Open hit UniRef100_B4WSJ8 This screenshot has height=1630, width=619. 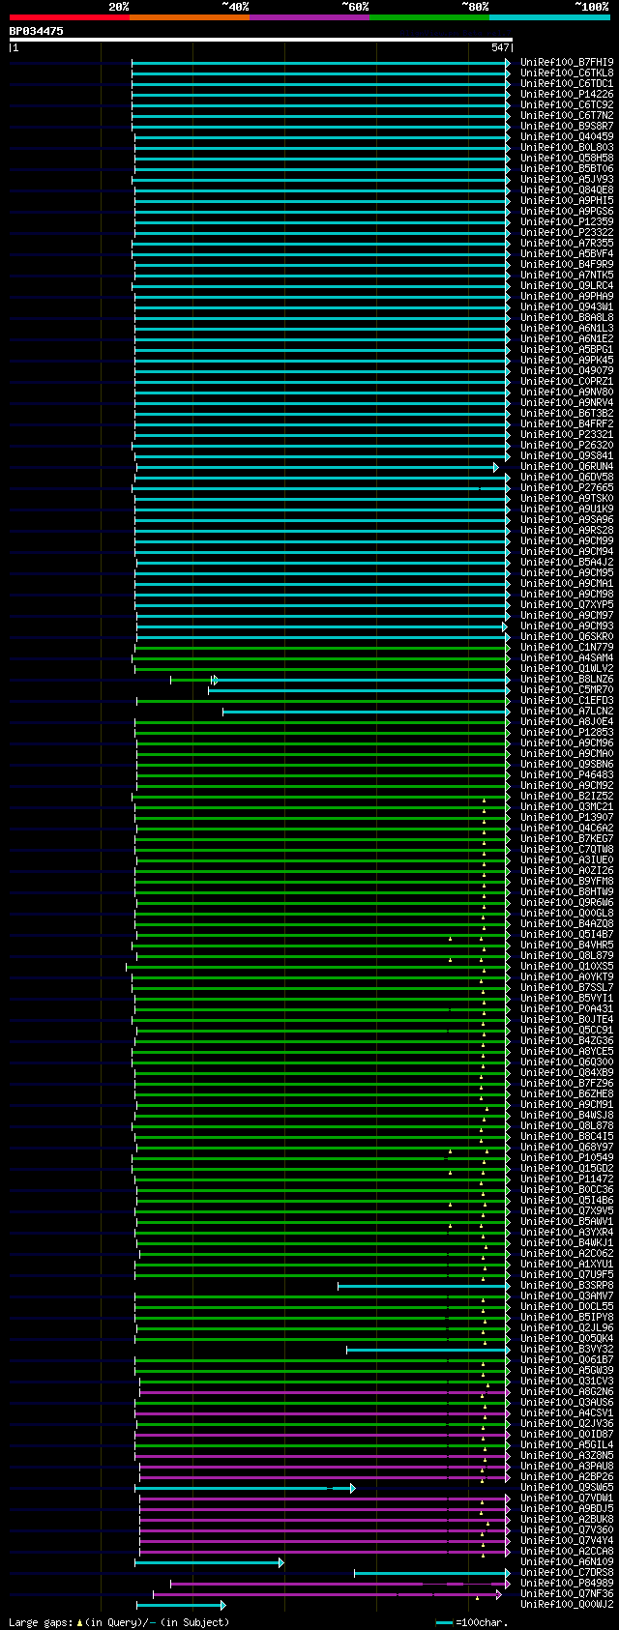point(567,1115)
